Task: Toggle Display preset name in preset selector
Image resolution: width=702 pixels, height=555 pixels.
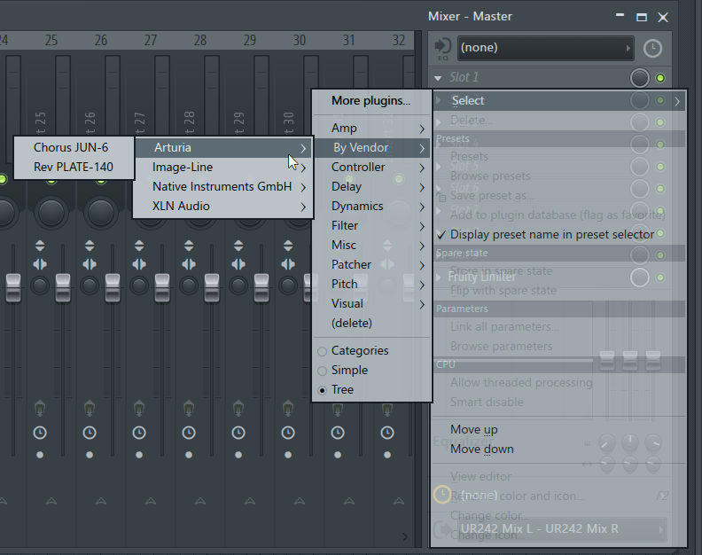Action: point(558,234)
